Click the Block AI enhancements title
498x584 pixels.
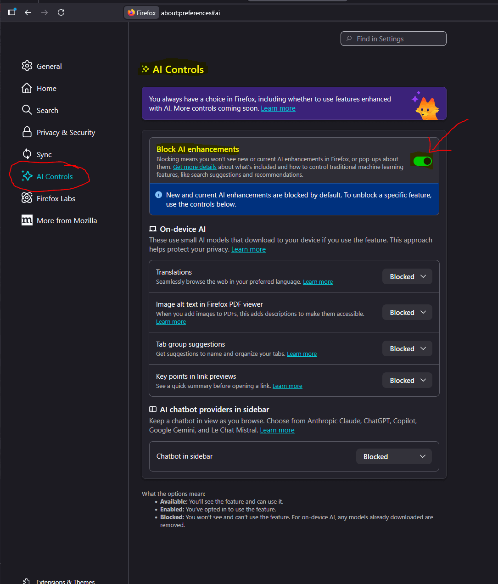coord(198,149)
